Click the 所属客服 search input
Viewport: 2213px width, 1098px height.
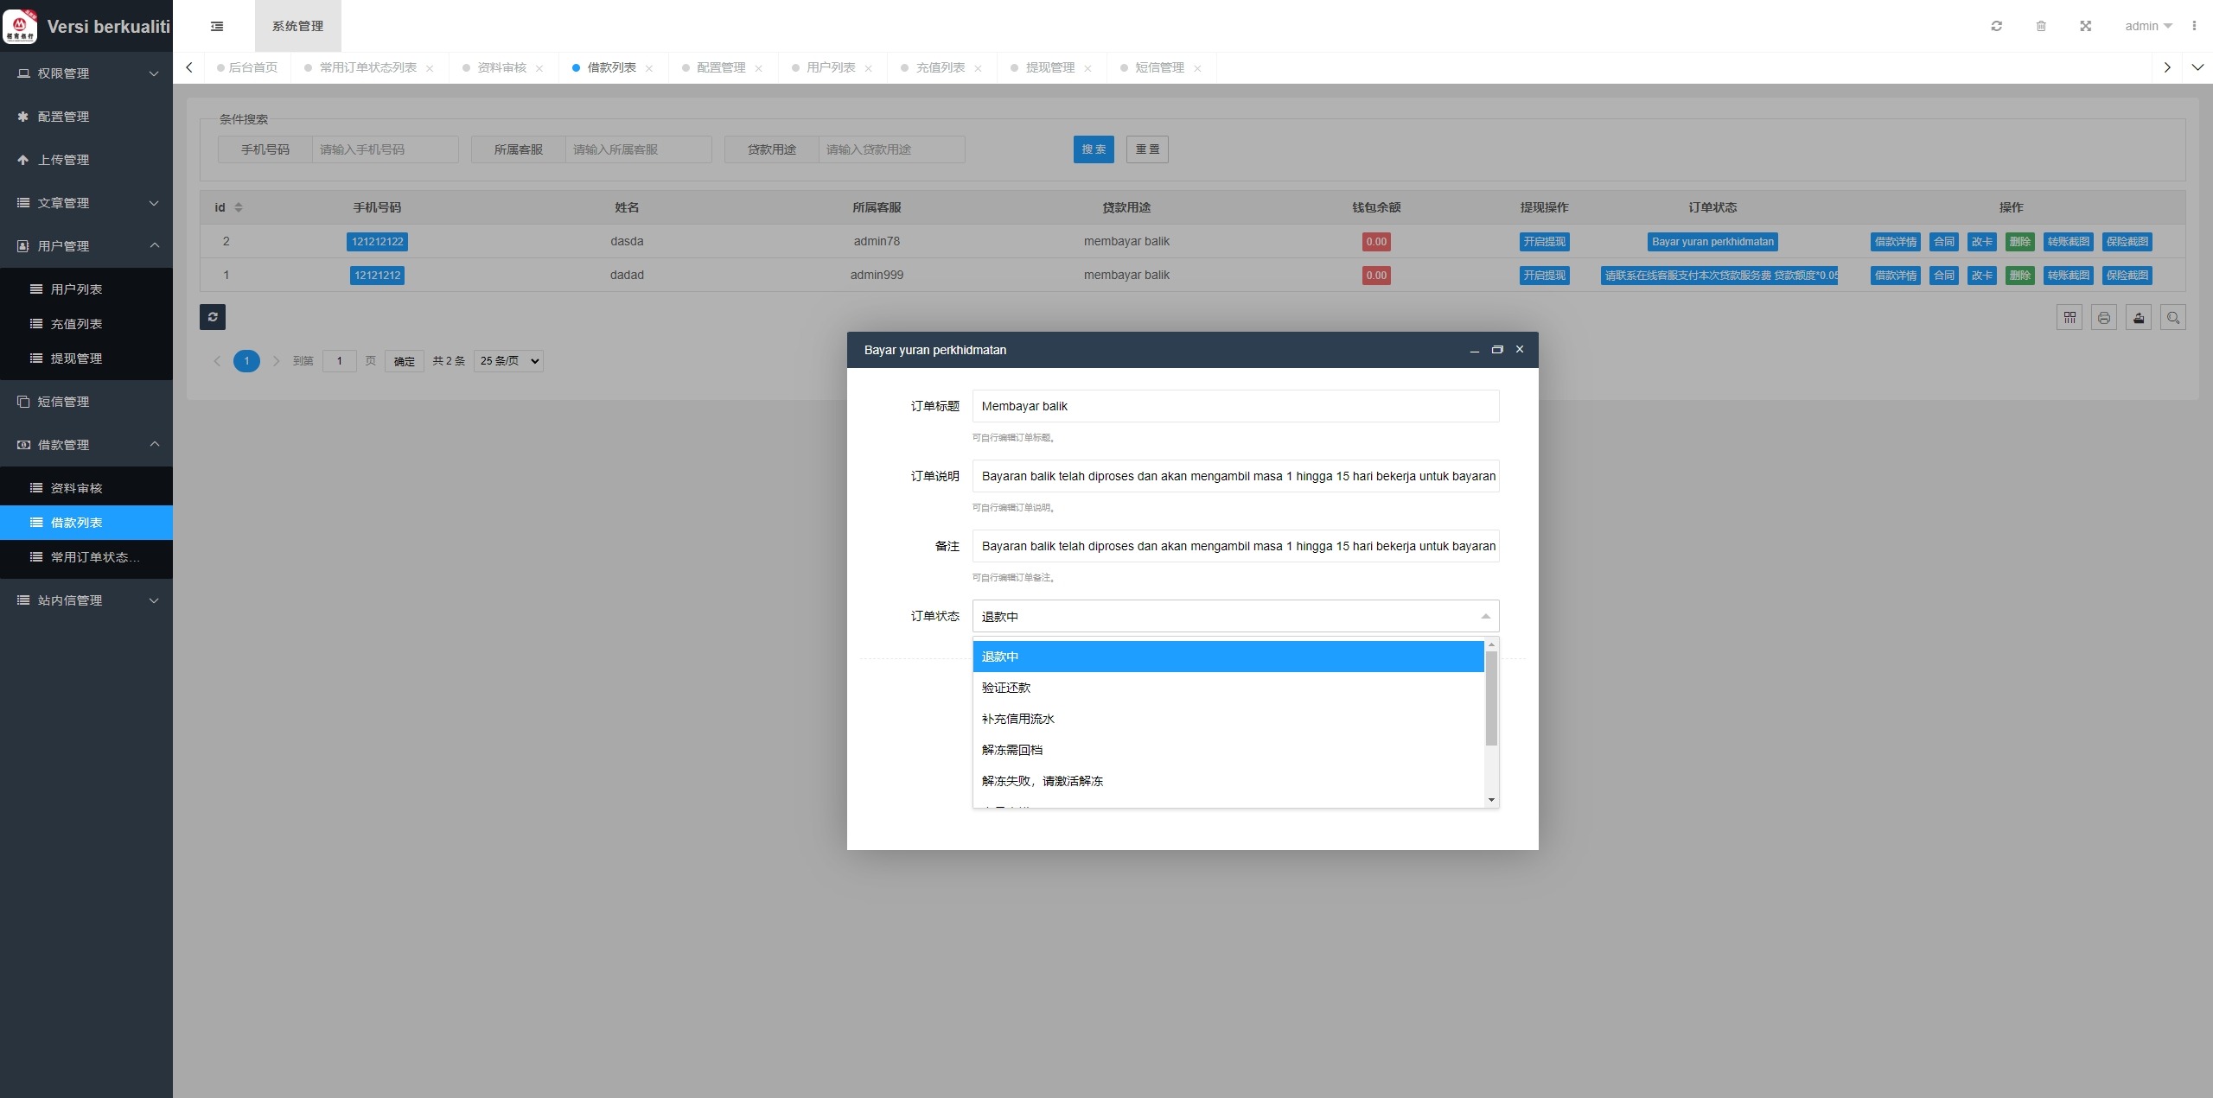638,149
